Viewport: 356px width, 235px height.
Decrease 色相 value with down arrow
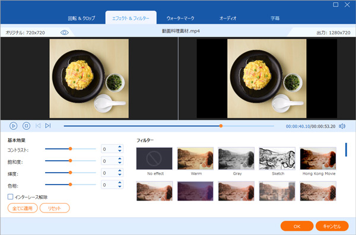(120, 186)
